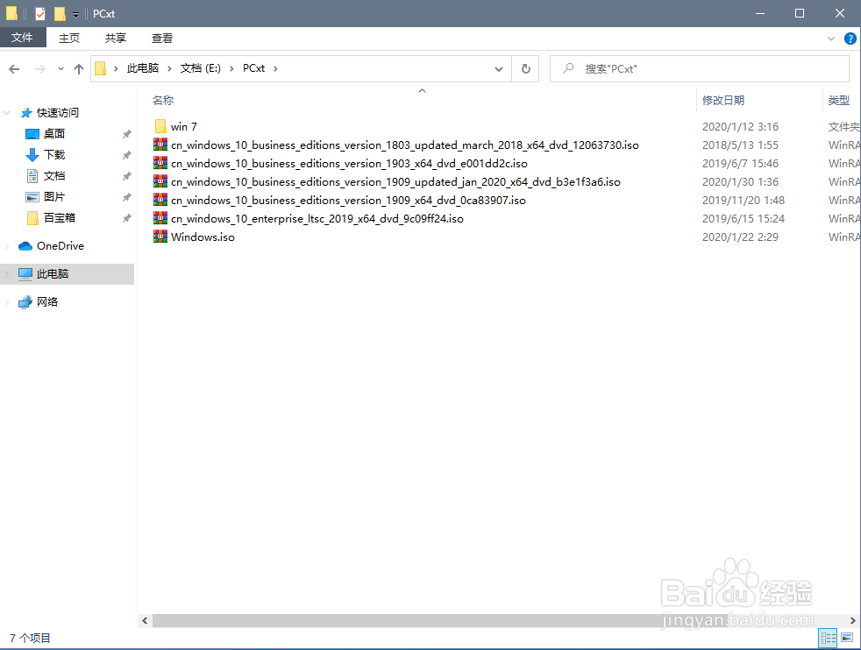The width and height of the screenshot is (861, 650).
Task: Open 百宝箱 folder in quick access
Action: 60,218
